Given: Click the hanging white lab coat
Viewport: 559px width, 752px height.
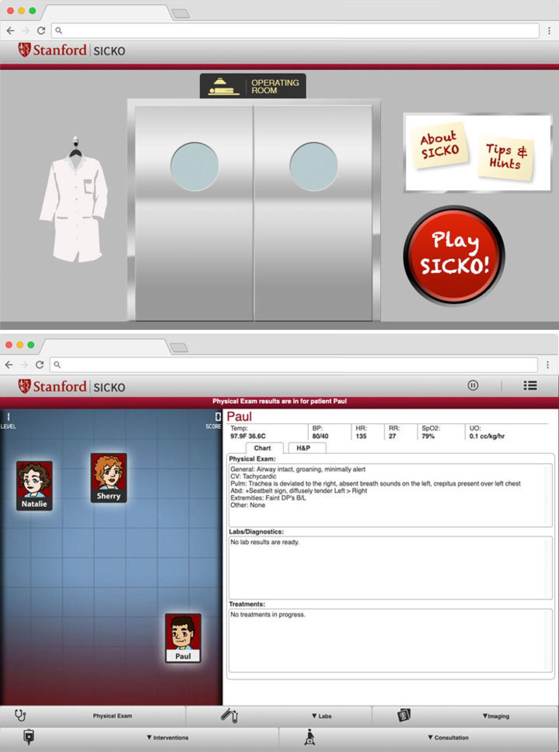Looking at the screenshot, I should coord(74,199).
